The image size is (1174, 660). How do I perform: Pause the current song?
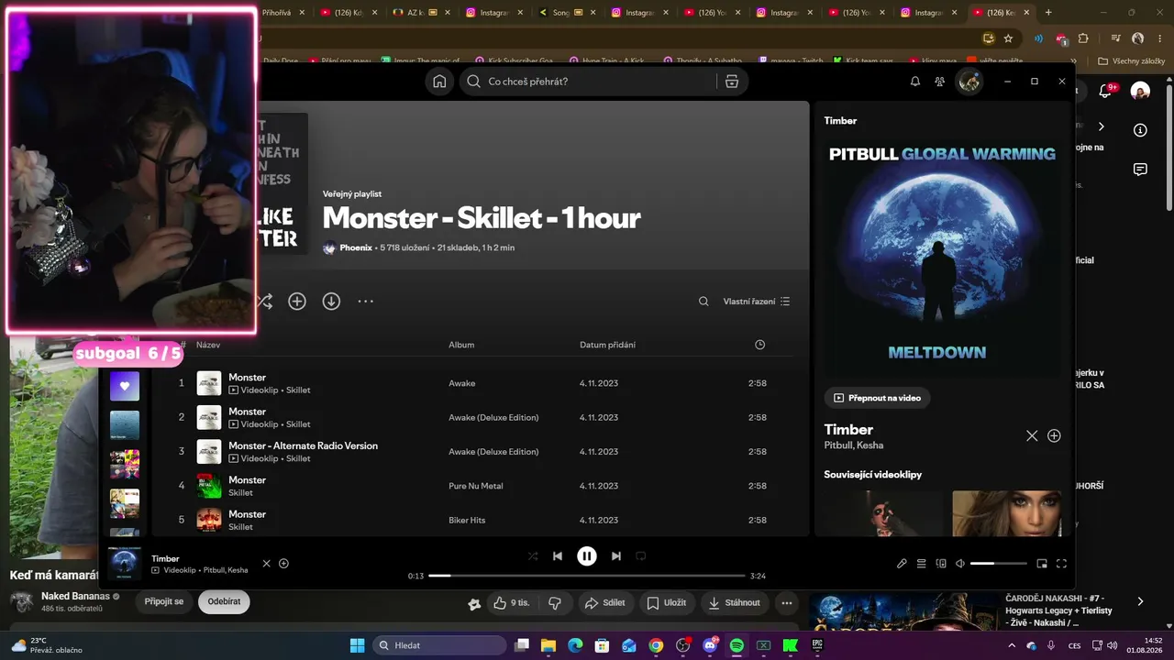tap(587, 555)
